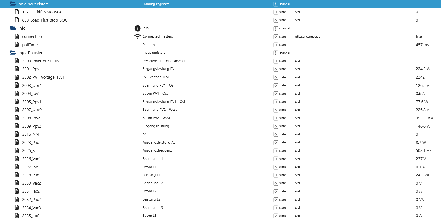This screenshot has width=441, height=220.
Task: Click the black info circle icon
Action: [x=138, y=28]
